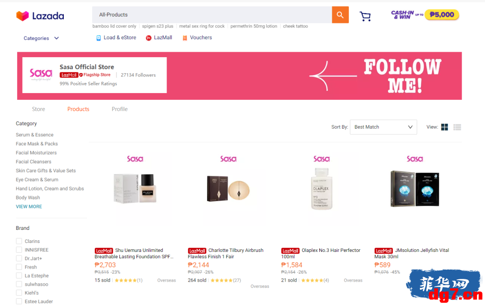Click the Cash-In & Win ₱5,000 banner
The image size is (485, 305).
[425, 14]
